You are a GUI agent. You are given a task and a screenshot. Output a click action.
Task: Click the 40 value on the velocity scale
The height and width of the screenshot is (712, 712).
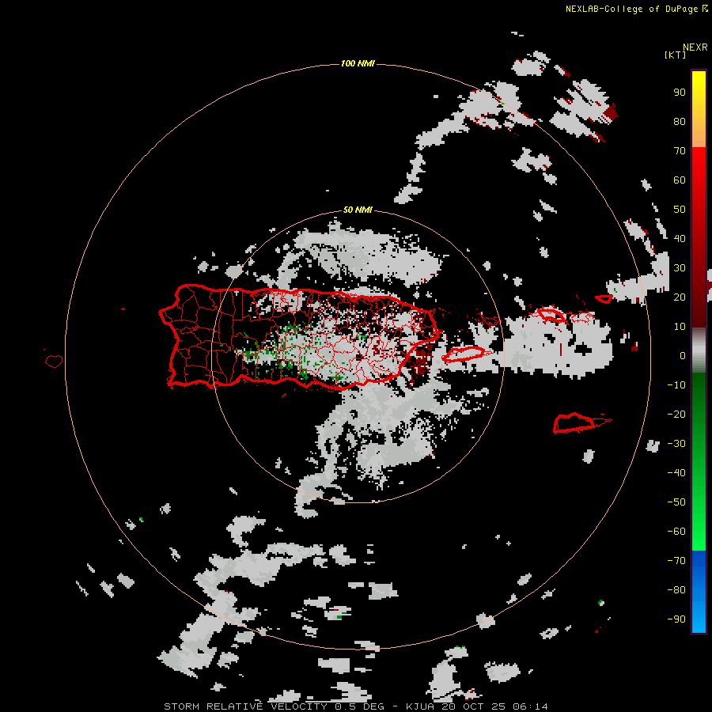click(680, 238)
